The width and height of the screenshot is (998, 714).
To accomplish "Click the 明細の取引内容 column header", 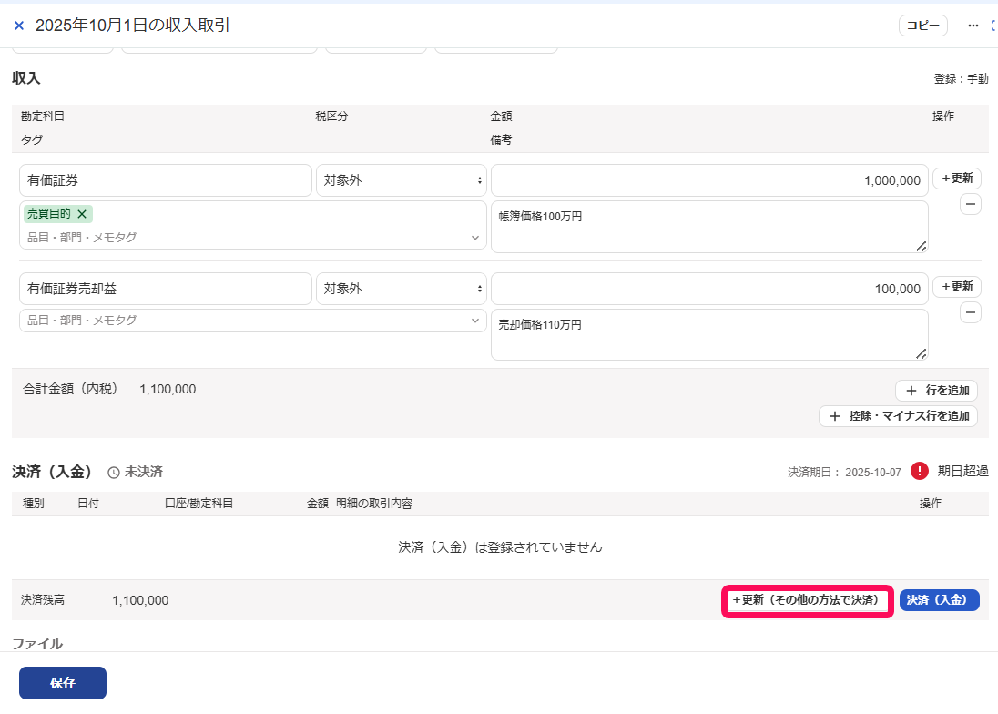I will (373, 504).
